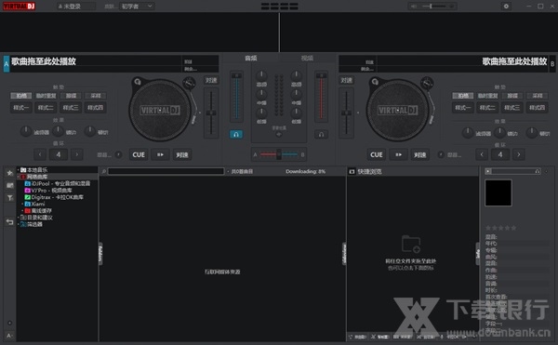Click the red right channel volume fader
This screenshot has width=558, height=345.
pos(322,97)
